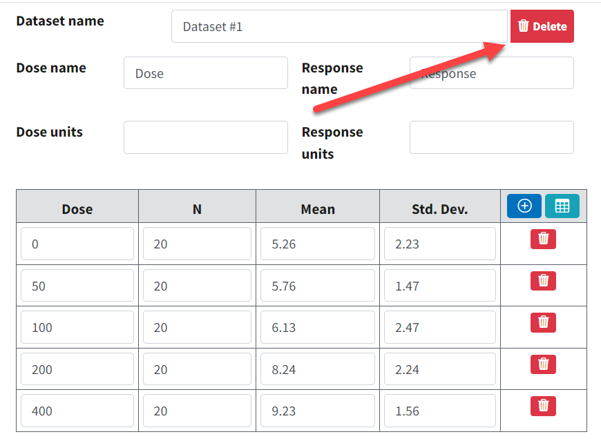Click the Response name label

[x=332, y=79]
